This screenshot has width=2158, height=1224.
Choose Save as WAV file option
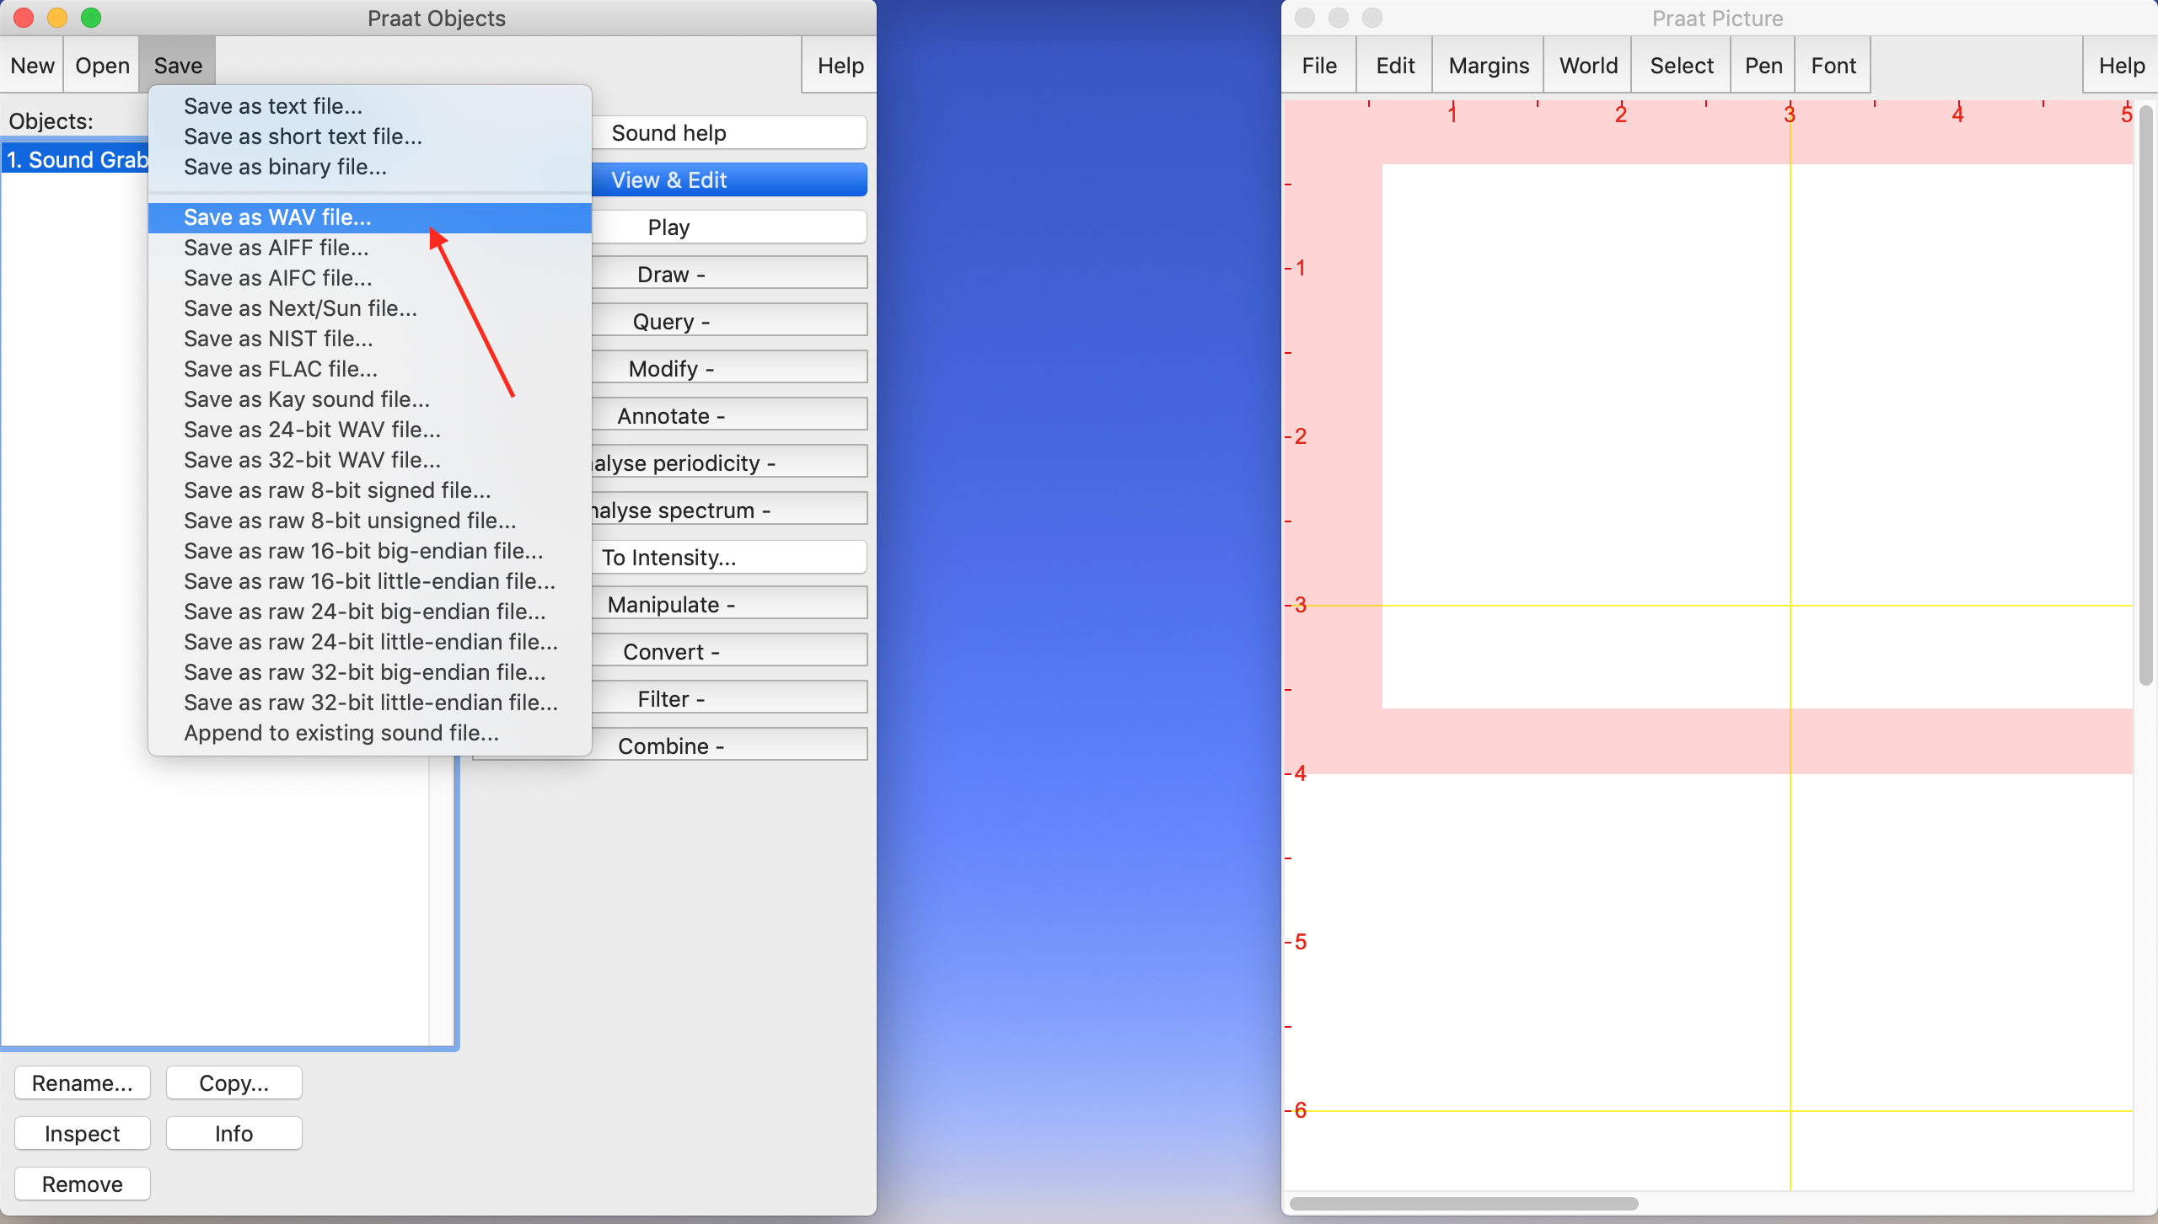277,217
